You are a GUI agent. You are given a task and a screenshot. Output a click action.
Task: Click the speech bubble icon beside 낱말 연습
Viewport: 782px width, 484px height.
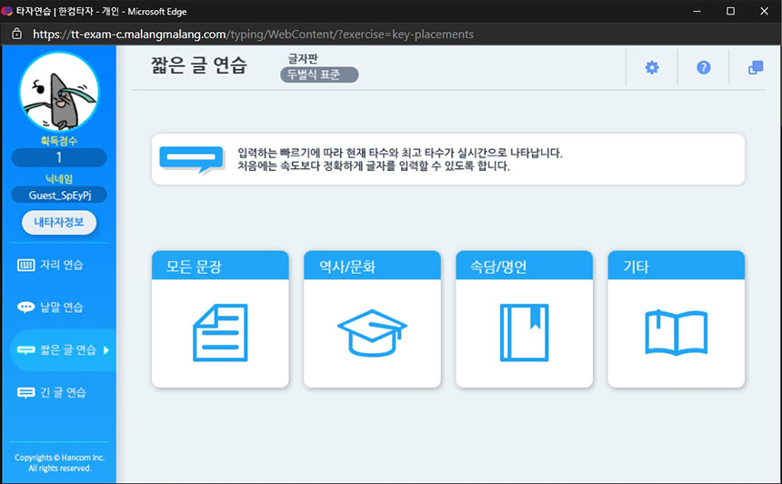click(26, 307)
